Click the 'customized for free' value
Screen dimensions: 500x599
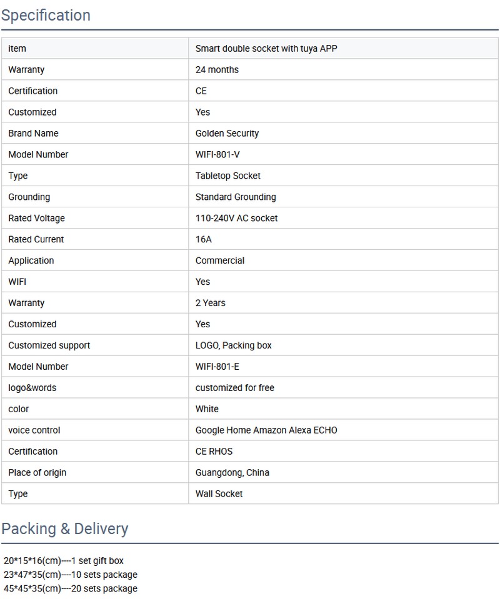click(x=235, y=388)
